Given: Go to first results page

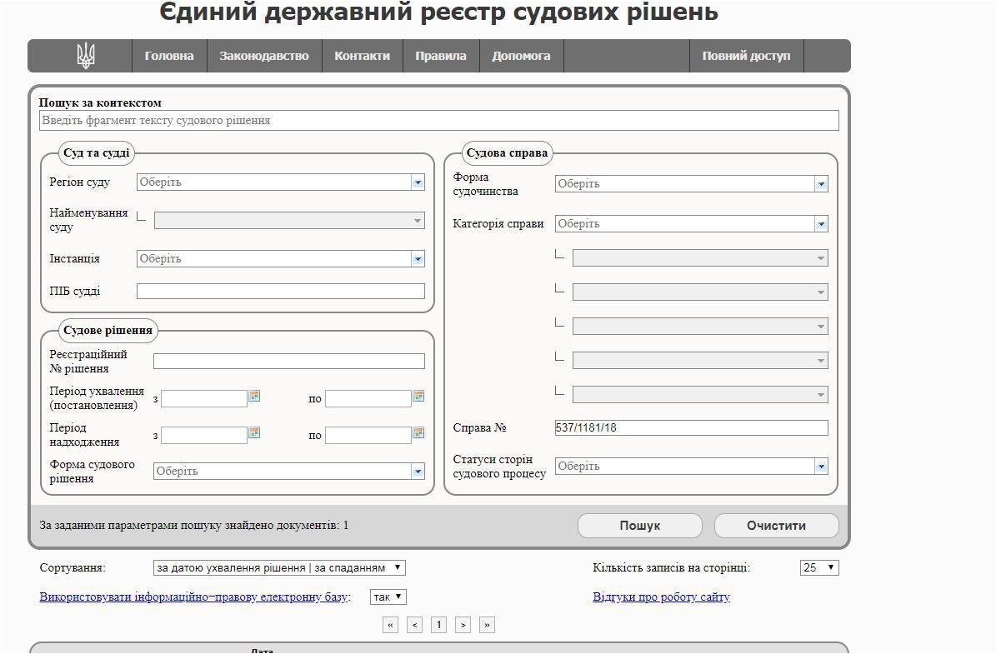Looking at the screenshot, I should coord(390,625).
